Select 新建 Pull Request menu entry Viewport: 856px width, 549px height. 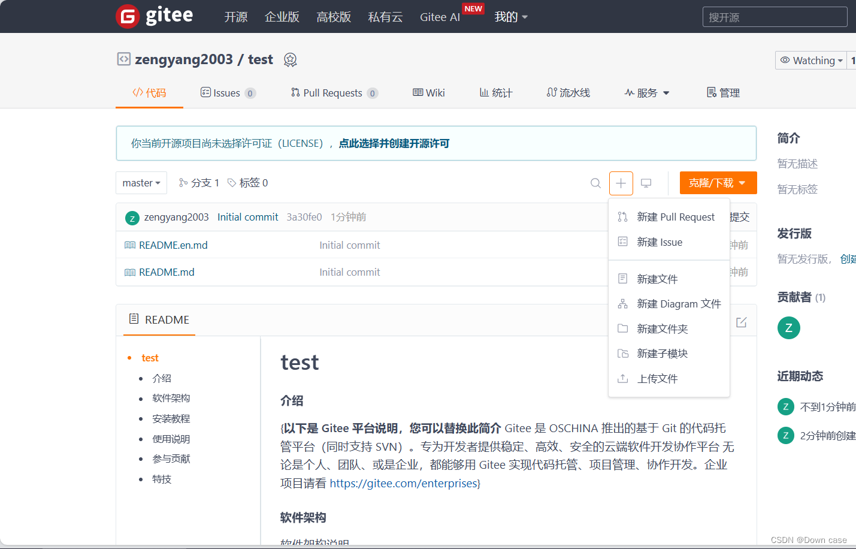pos(669,217)
